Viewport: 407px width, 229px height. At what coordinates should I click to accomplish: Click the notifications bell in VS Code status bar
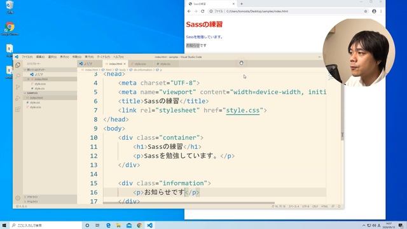click(339, 206)
